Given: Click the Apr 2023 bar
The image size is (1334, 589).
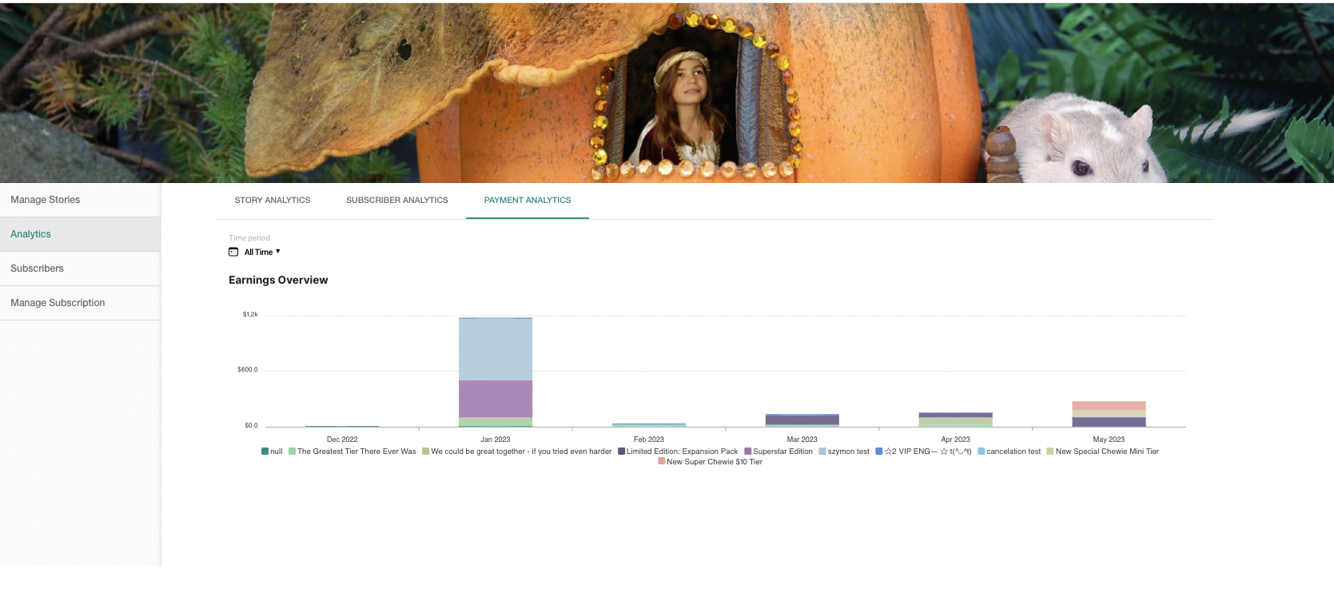Looking at the screenshot, I should pos(956,420).
